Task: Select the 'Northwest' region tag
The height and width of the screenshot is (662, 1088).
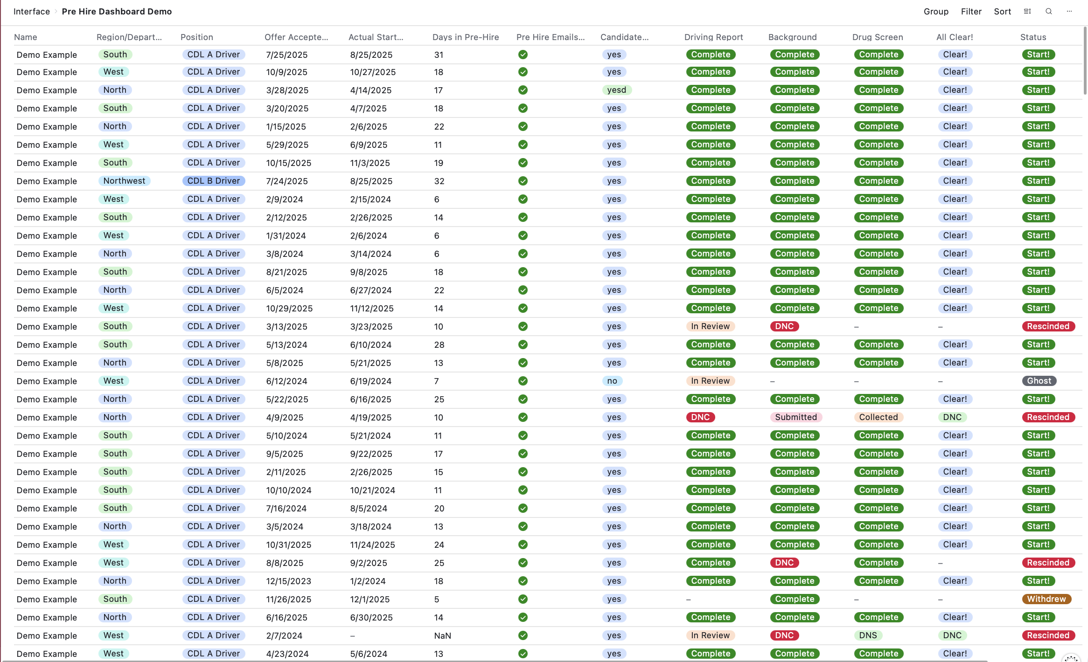Action: click(x=124, y=181)
